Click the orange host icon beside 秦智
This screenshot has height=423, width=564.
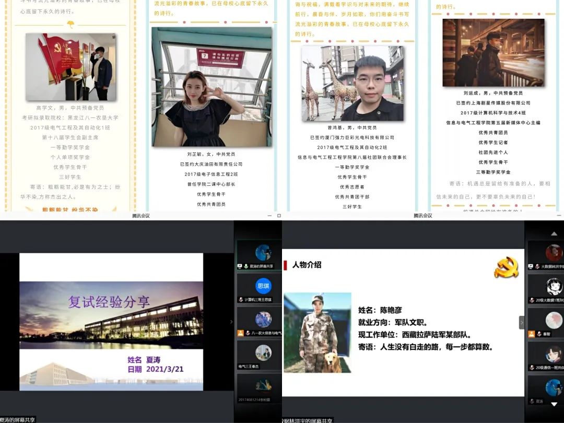point(532,333)
